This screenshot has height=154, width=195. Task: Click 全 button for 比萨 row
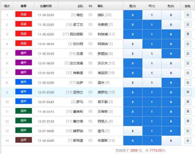(188, 83)
